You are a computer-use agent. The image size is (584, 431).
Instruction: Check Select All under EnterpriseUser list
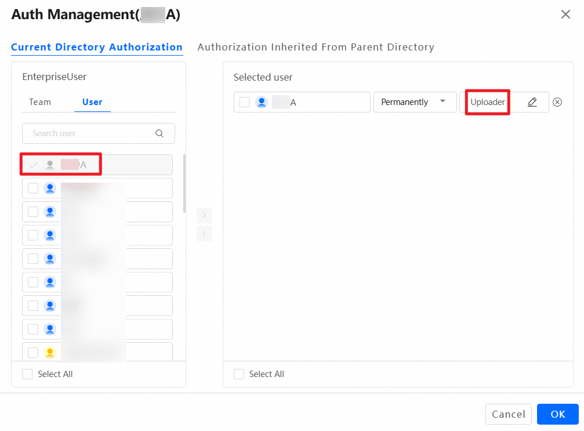pos(27,374)
